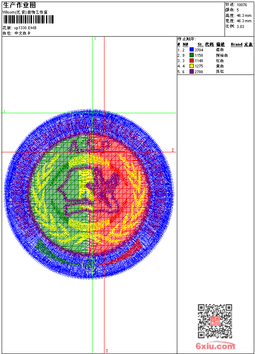Click the "停止顺序:" section label

(187, 39)
